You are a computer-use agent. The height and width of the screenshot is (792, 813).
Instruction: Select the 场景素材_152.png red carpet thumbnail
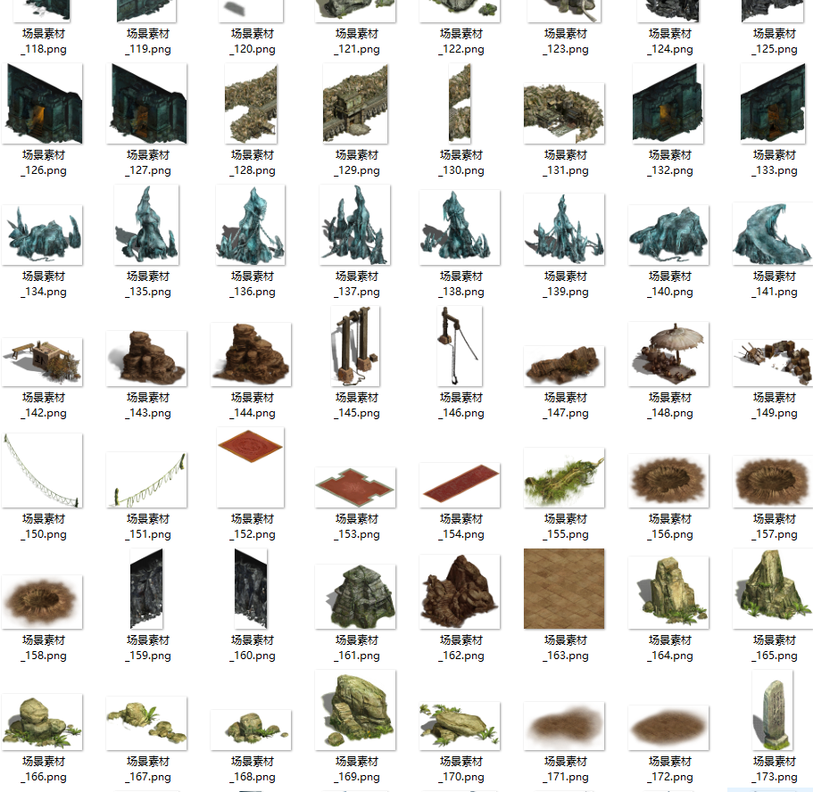251,467
